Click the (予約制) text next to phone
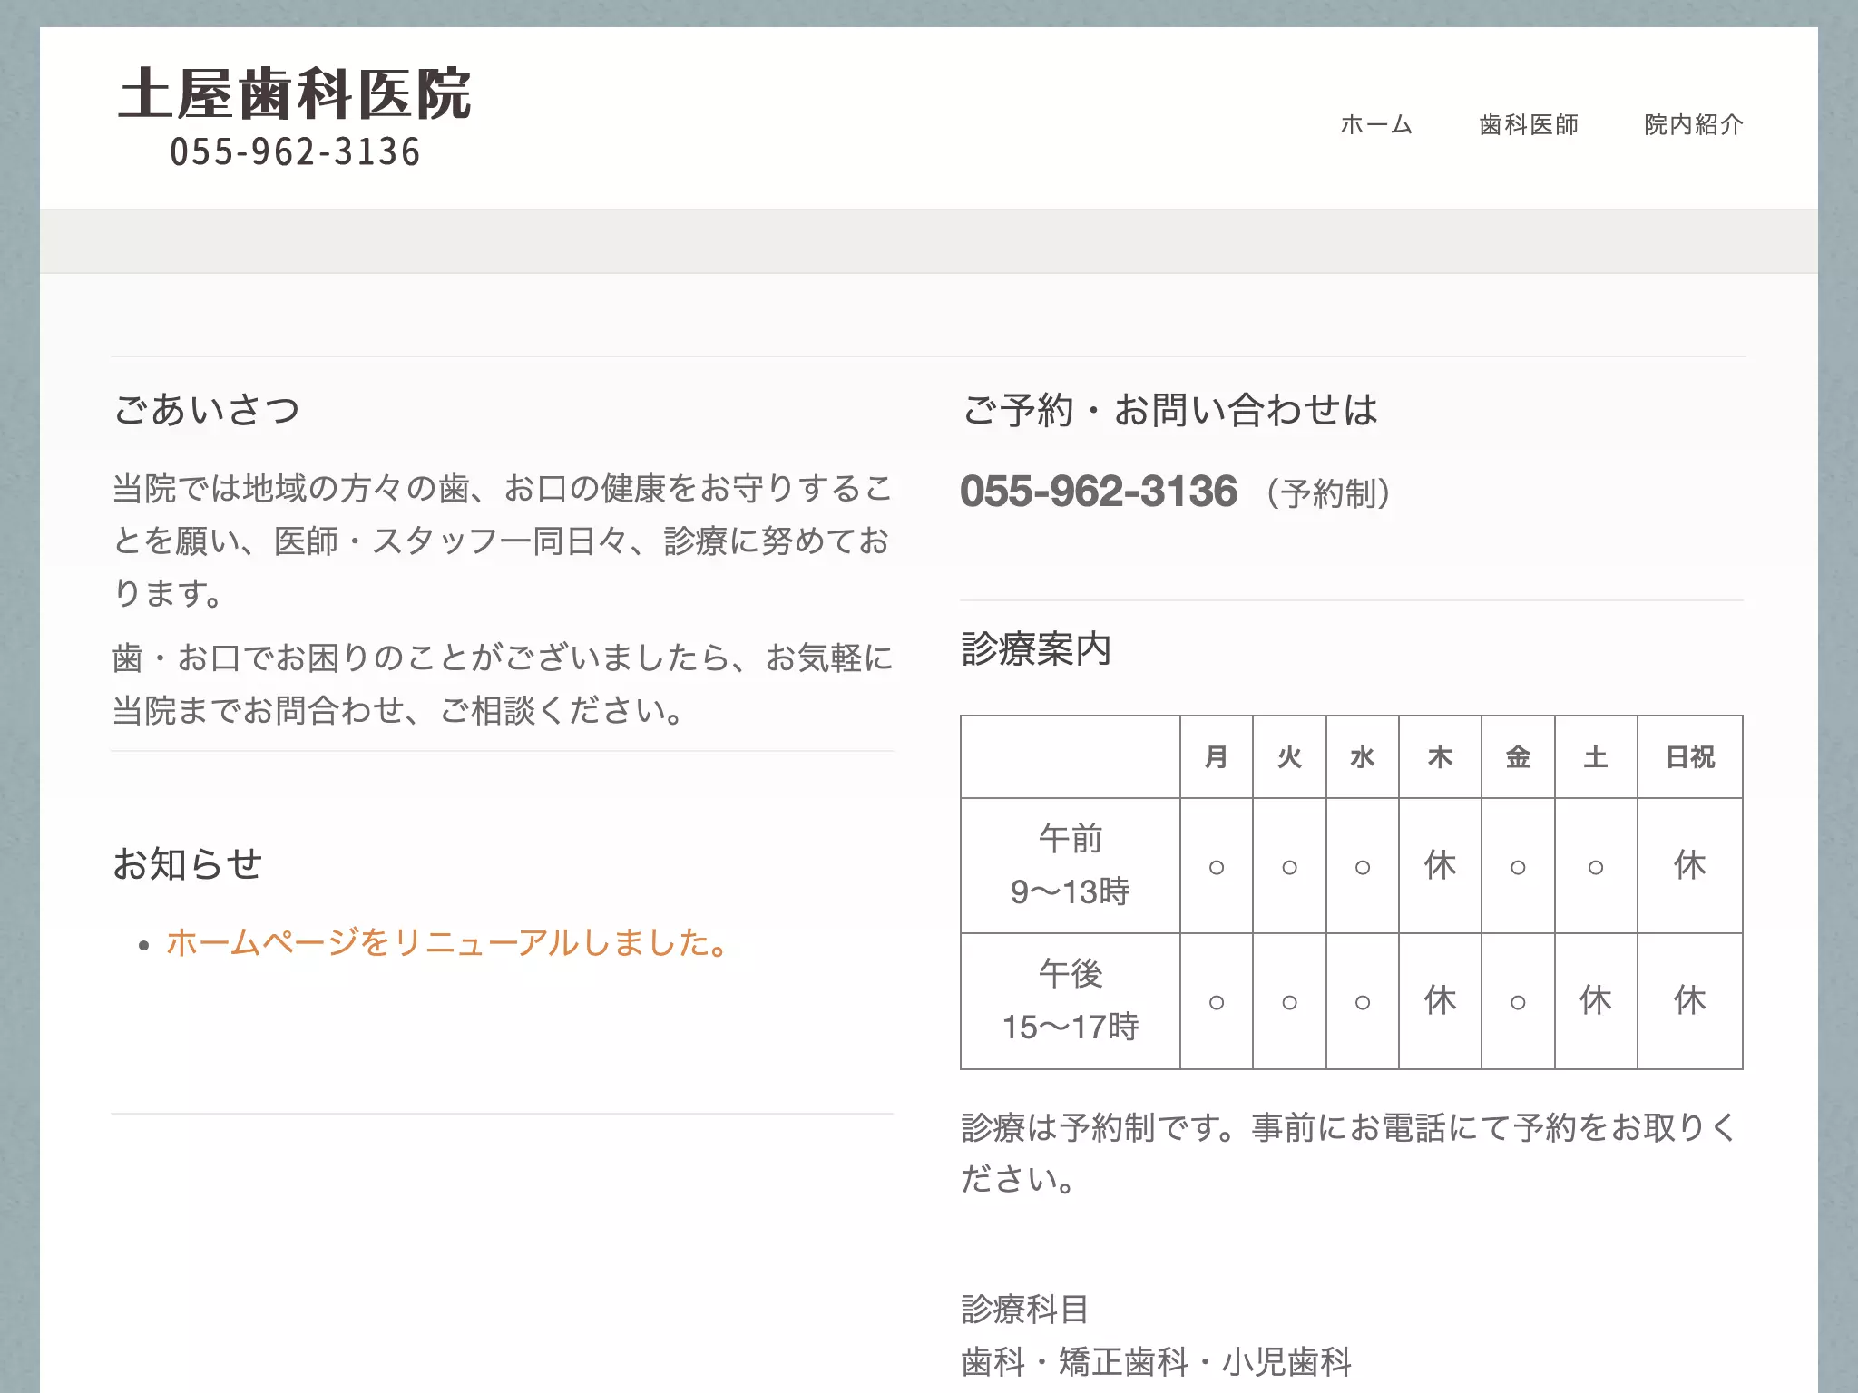 tap(1329, 494)
